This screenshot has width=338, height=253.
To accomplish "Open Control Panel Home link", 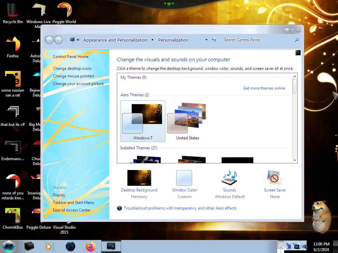I will (71, 57).
